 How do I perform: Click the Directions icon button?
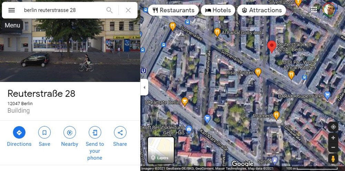[19, 132]
